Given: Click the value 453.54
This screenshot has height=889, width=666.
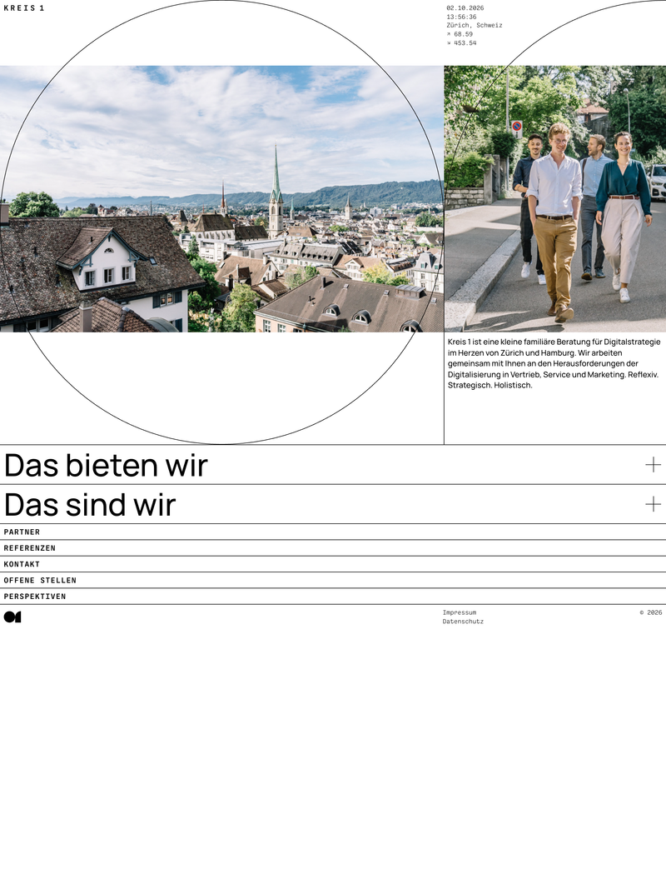Looking at the screenshot, I should pyautogui.click(x=465, y=43).
